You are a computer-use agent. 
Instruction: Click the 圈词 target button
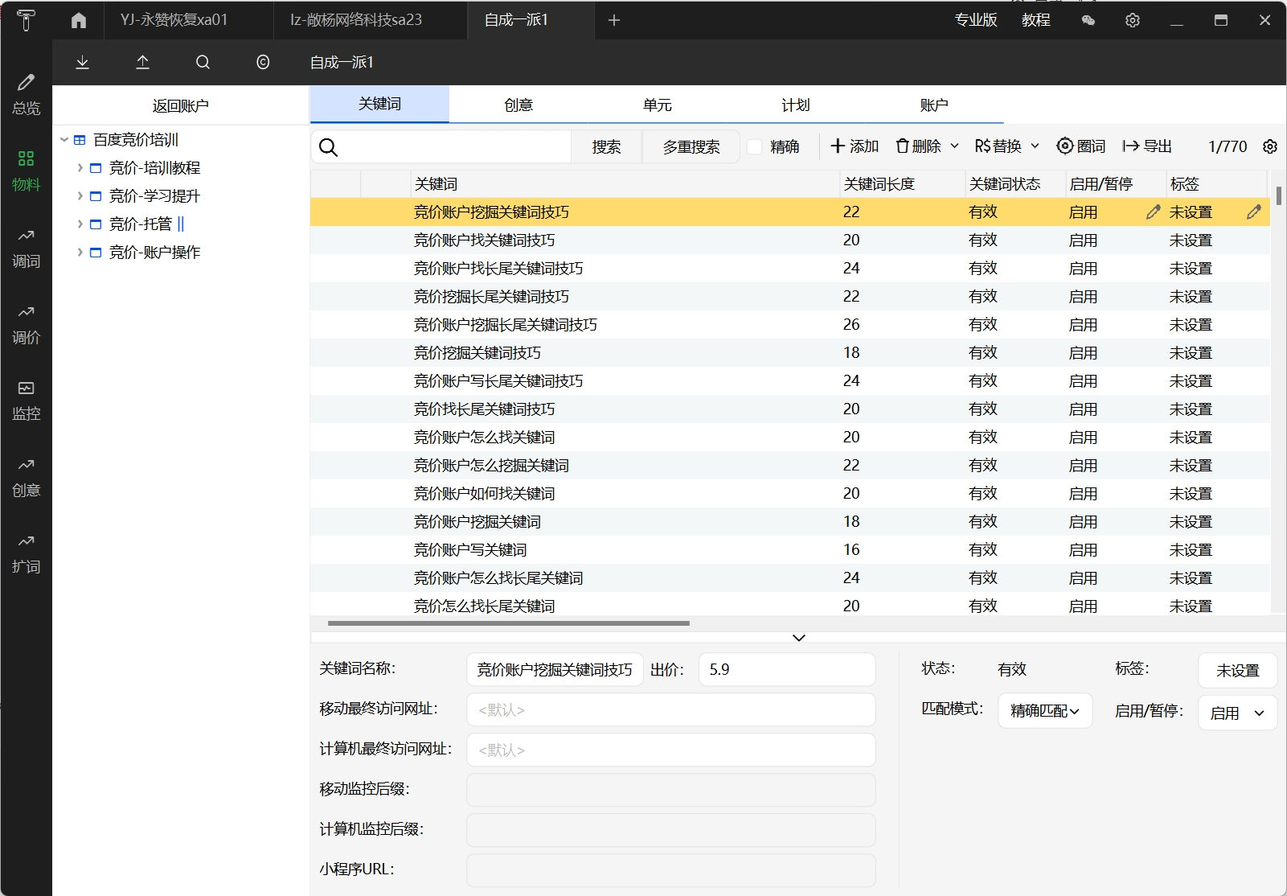[1080, 146]
